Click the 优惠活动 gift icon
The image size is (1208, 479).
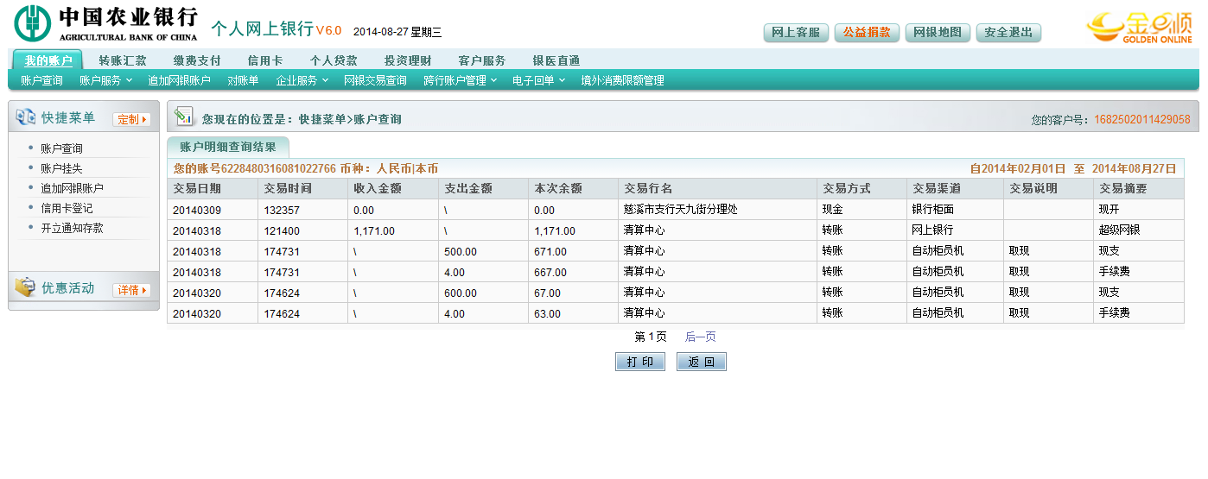point(25,287)
